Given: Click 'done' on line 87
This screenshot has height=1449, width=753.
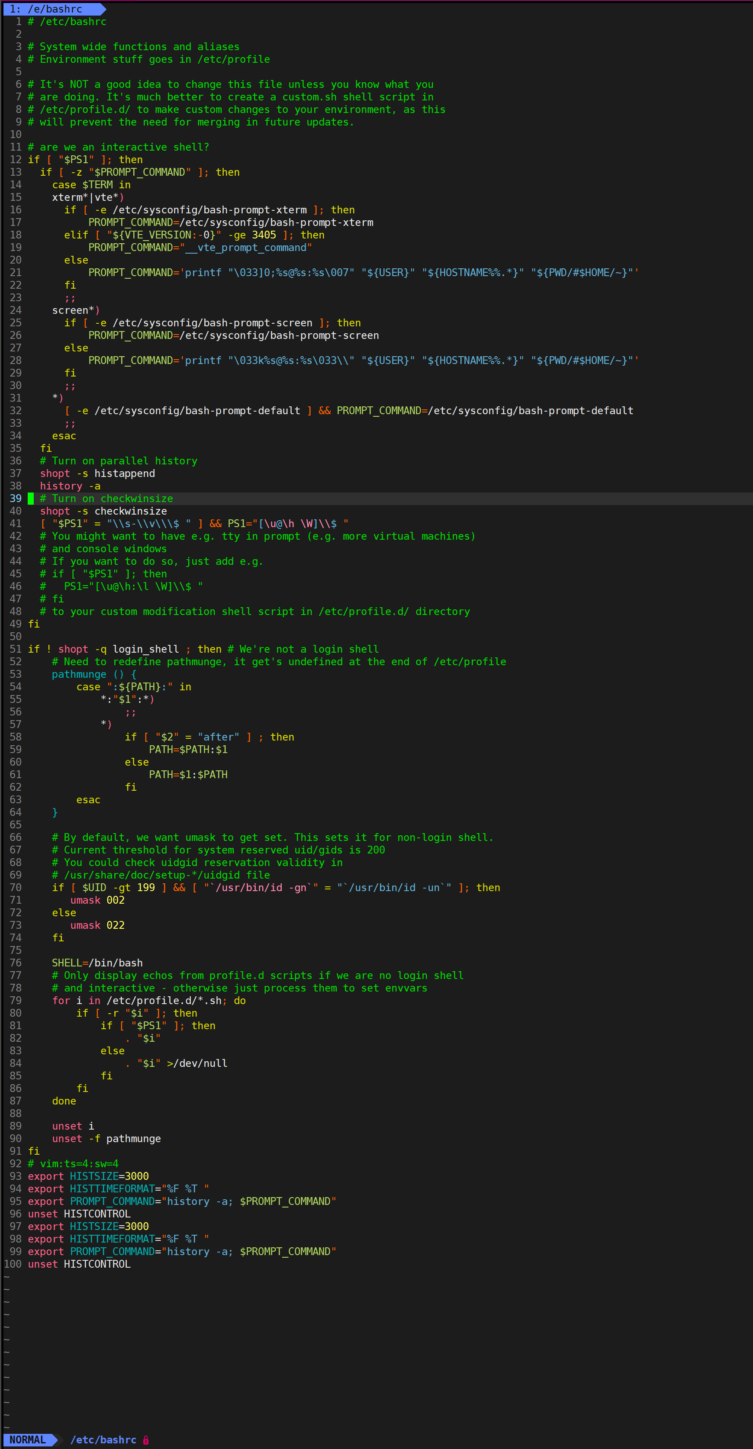Looking at the screenshot, I should click(64, 1101).
